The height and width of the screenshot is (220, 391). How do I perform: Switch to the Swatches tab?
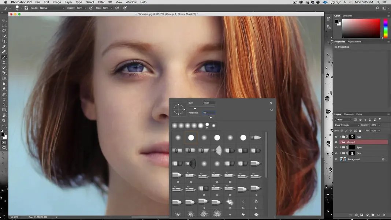pyautogui.click(x=347, y=16)
